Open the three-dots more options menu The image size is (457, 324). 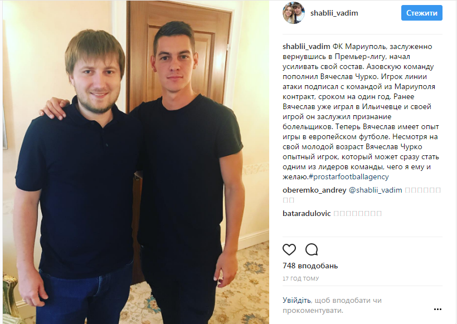click(x=437, y=309)
